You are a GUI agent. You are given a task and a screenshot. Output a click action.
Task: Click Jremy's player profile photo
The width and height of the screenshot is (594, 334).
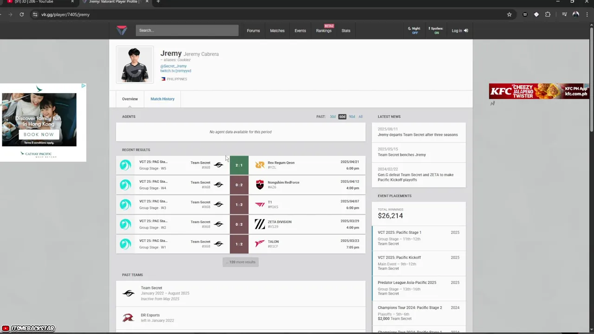point(135,64)
